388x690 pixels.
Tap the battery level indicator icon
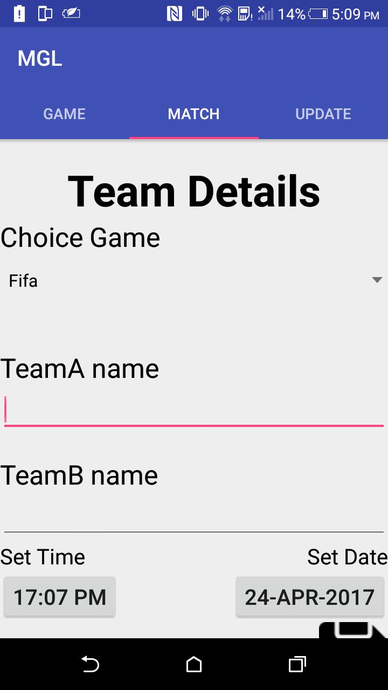pyautogui.click(x=318, y=13)
